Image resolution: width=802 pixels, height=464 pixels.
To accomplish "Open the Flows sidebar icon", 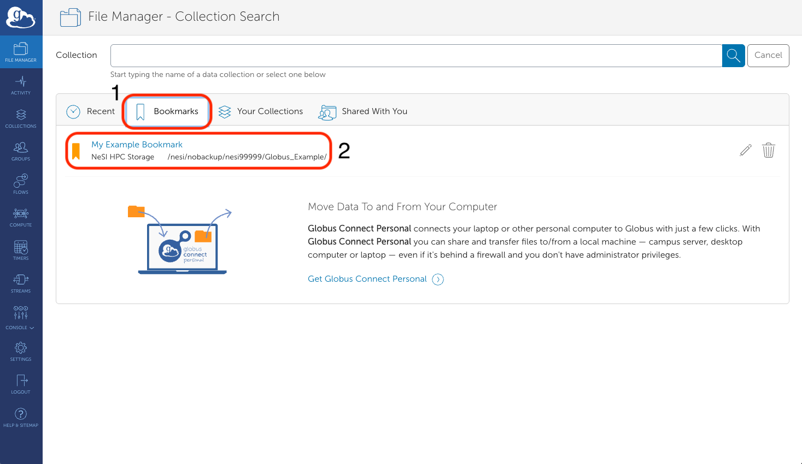I will (x=21, y=184).
